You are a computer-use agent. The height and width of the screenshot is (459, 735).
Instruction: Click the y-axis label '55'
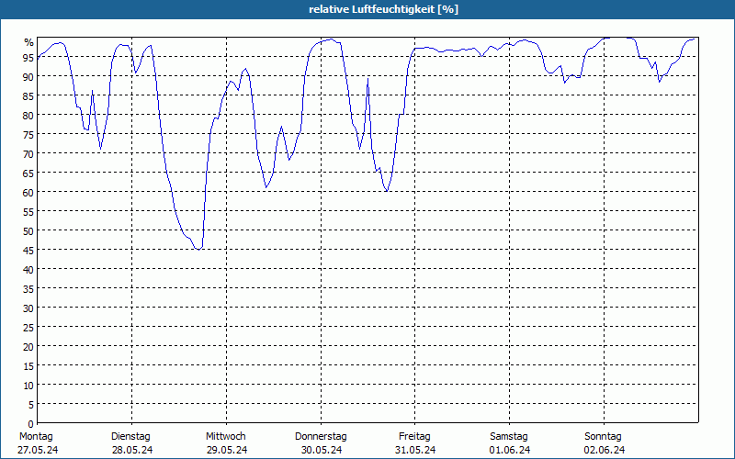point(28,212)
